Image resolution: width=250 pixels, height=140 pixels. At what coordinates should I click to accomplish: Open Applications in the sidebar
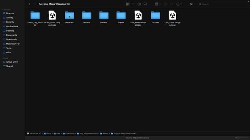[x=12, y=26]
